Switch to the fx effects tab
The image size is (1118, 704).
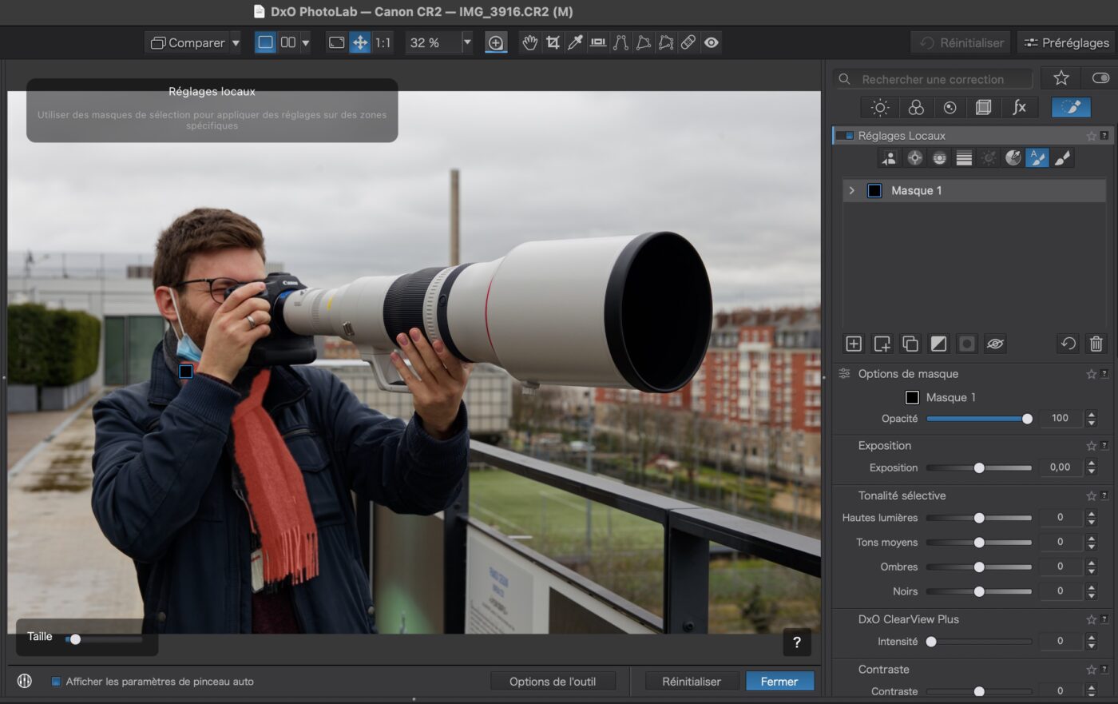click(1019, 108)
